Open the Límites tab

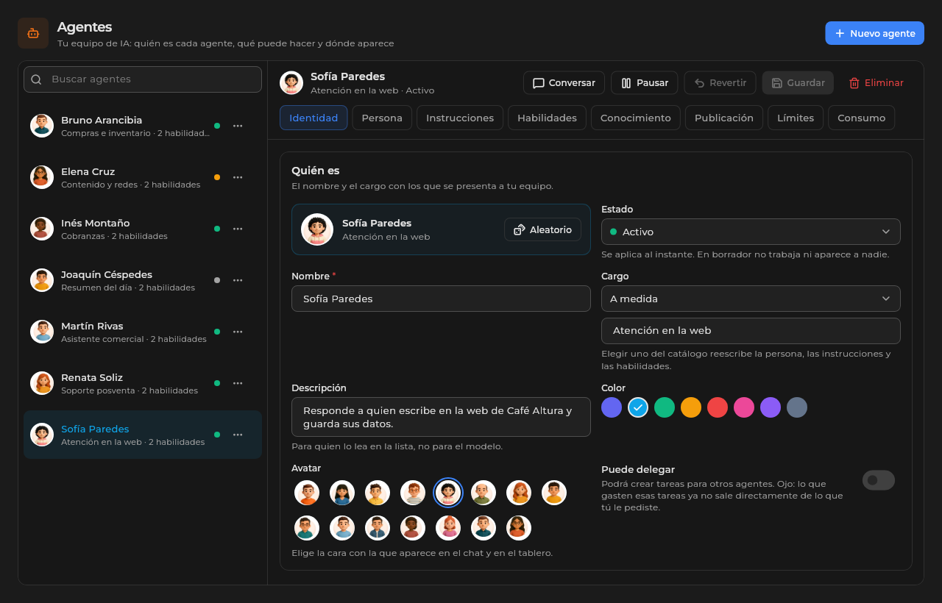[796, 118]
